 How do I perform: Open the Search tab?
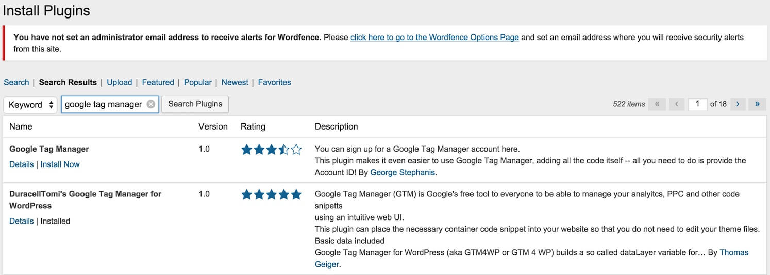point(16,82)
